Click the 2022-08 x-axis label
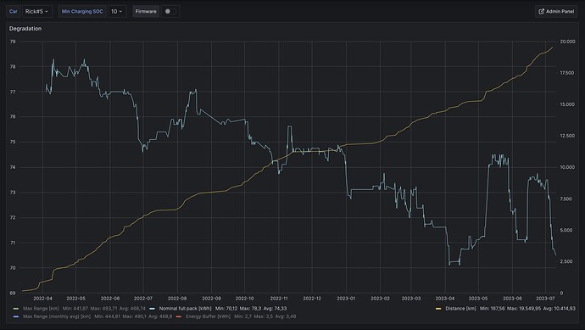Screen dimensions: 585x330 tap(177, 299)
